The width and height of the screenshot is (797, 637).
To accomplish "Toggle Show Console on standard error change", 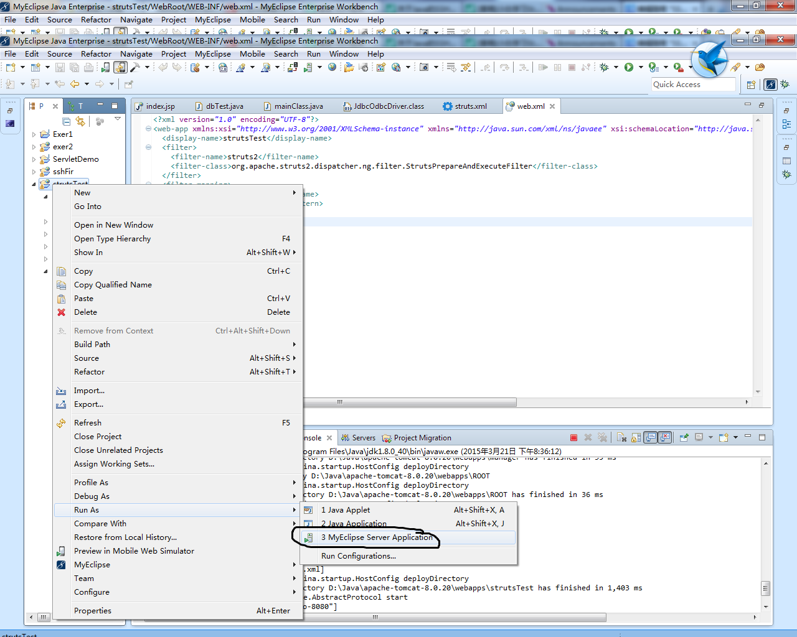I will [x=665, y=437].
